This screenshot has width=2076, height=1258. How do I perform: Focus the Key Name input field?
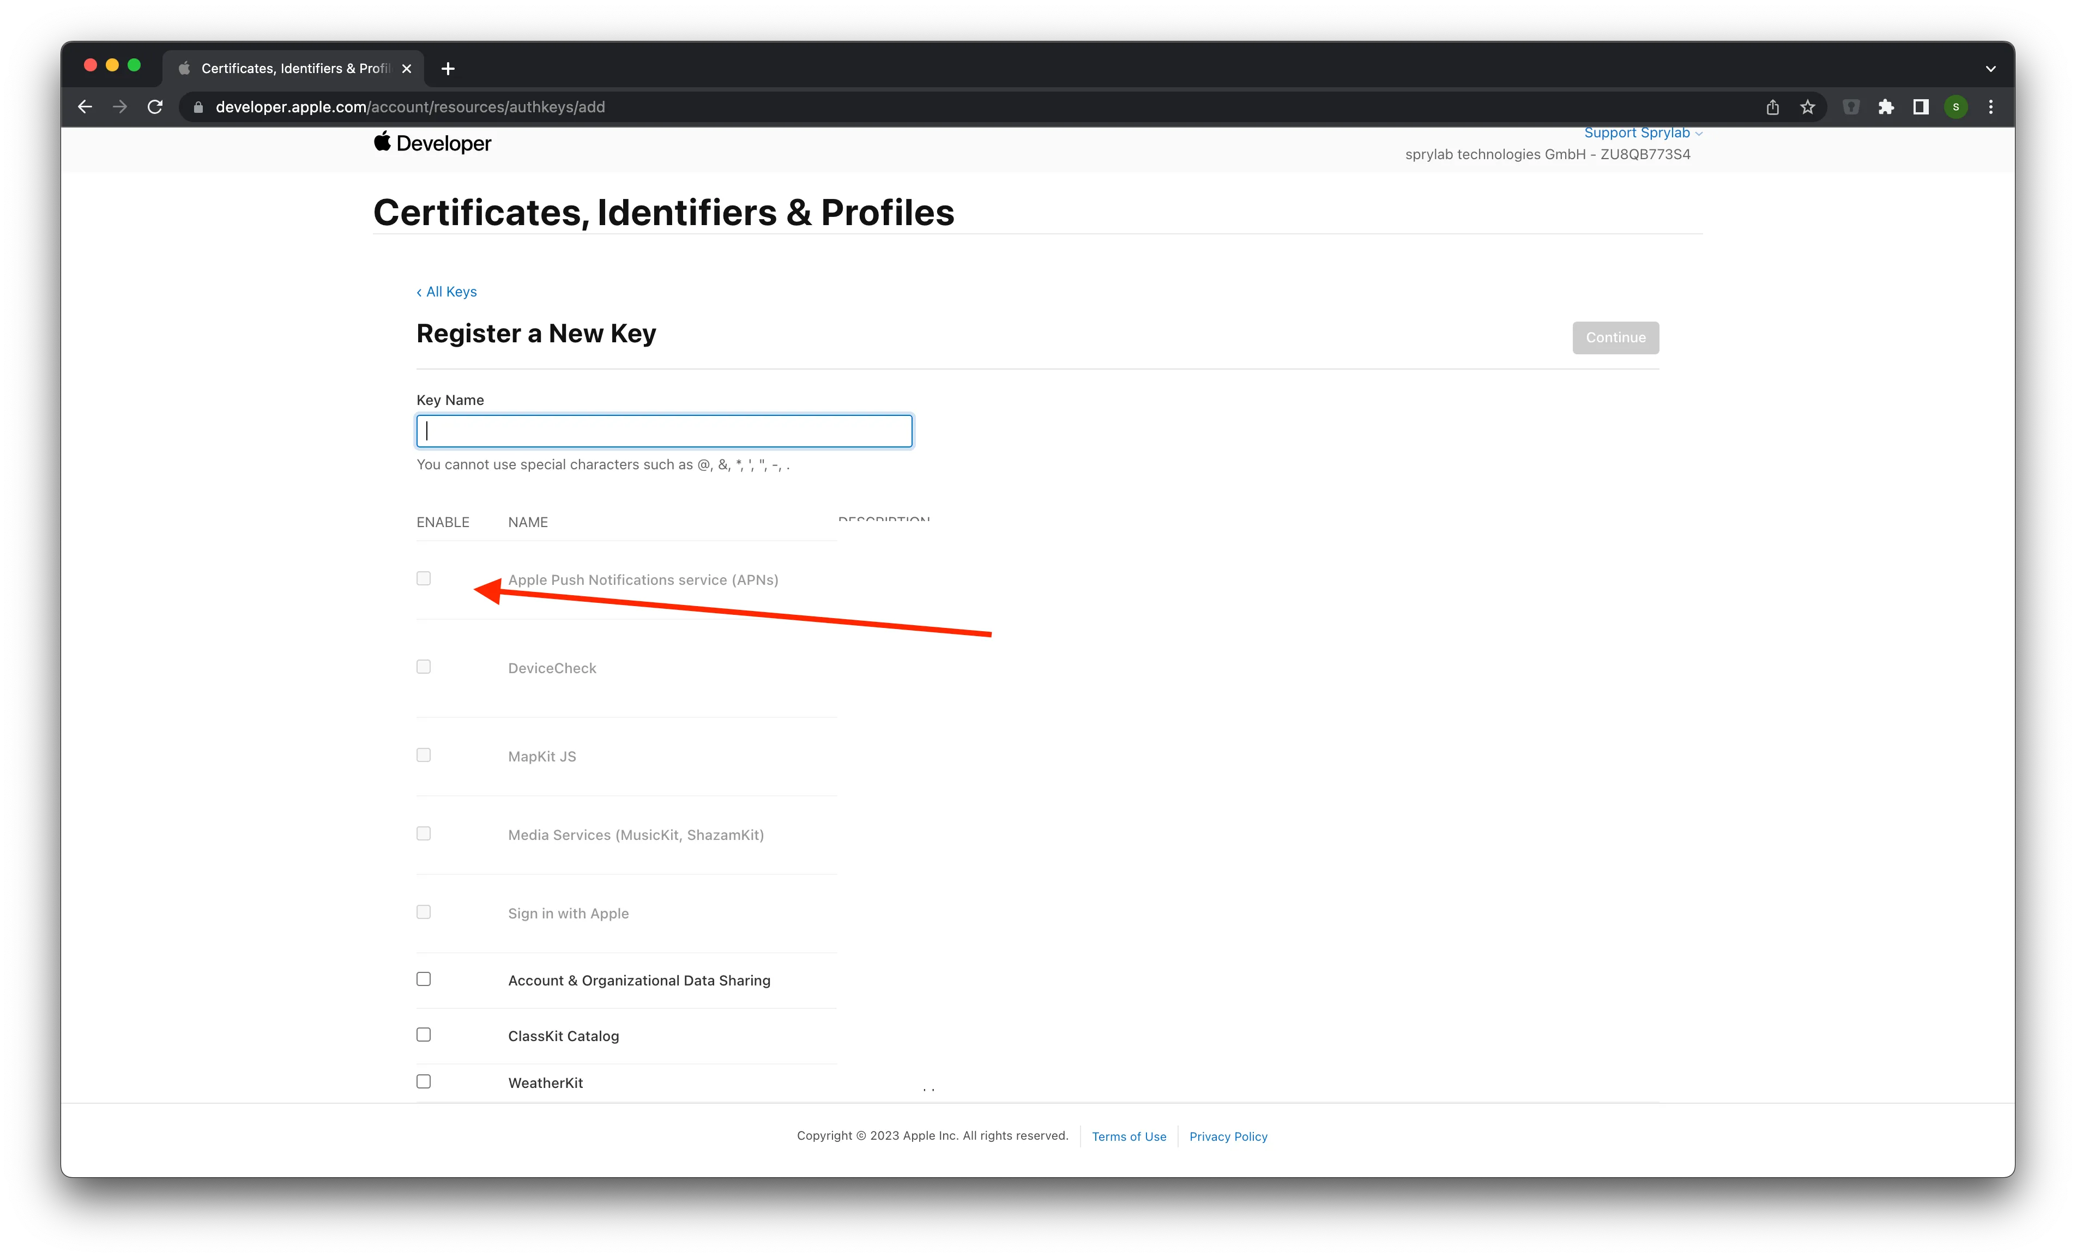(x=664, y=431)
